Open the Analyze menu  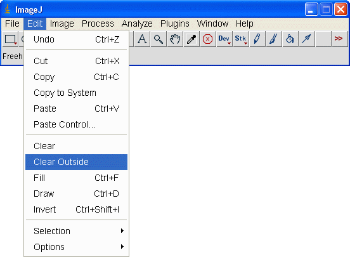[x=137, y=23]
